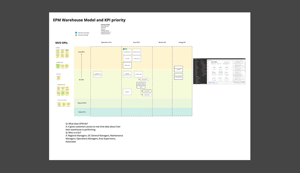Viewport: 300px width, 173px height.
Task: Select the 'Asset downtime' dashed card
Action: click(127, 52)
